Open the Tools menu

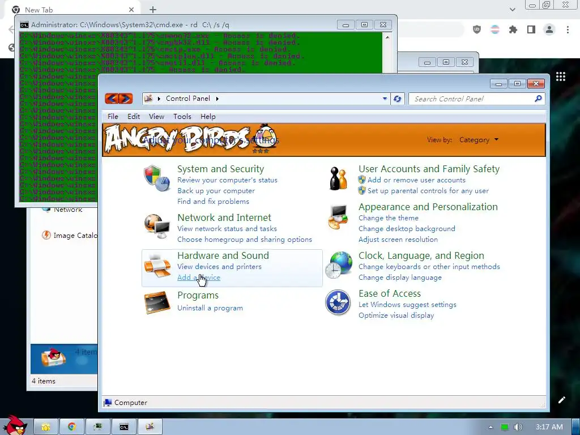182,117
